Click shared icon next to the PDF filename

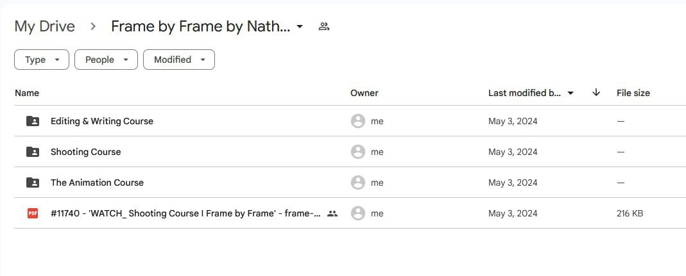coord(332,213)
